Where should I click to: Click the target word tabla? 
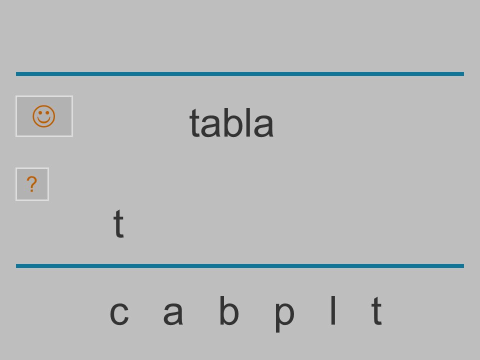231,123
